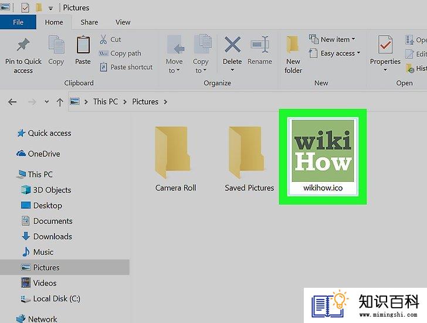Click the Cut scissors icon
This screenshot has width=427, height=323.
[103, 39]
